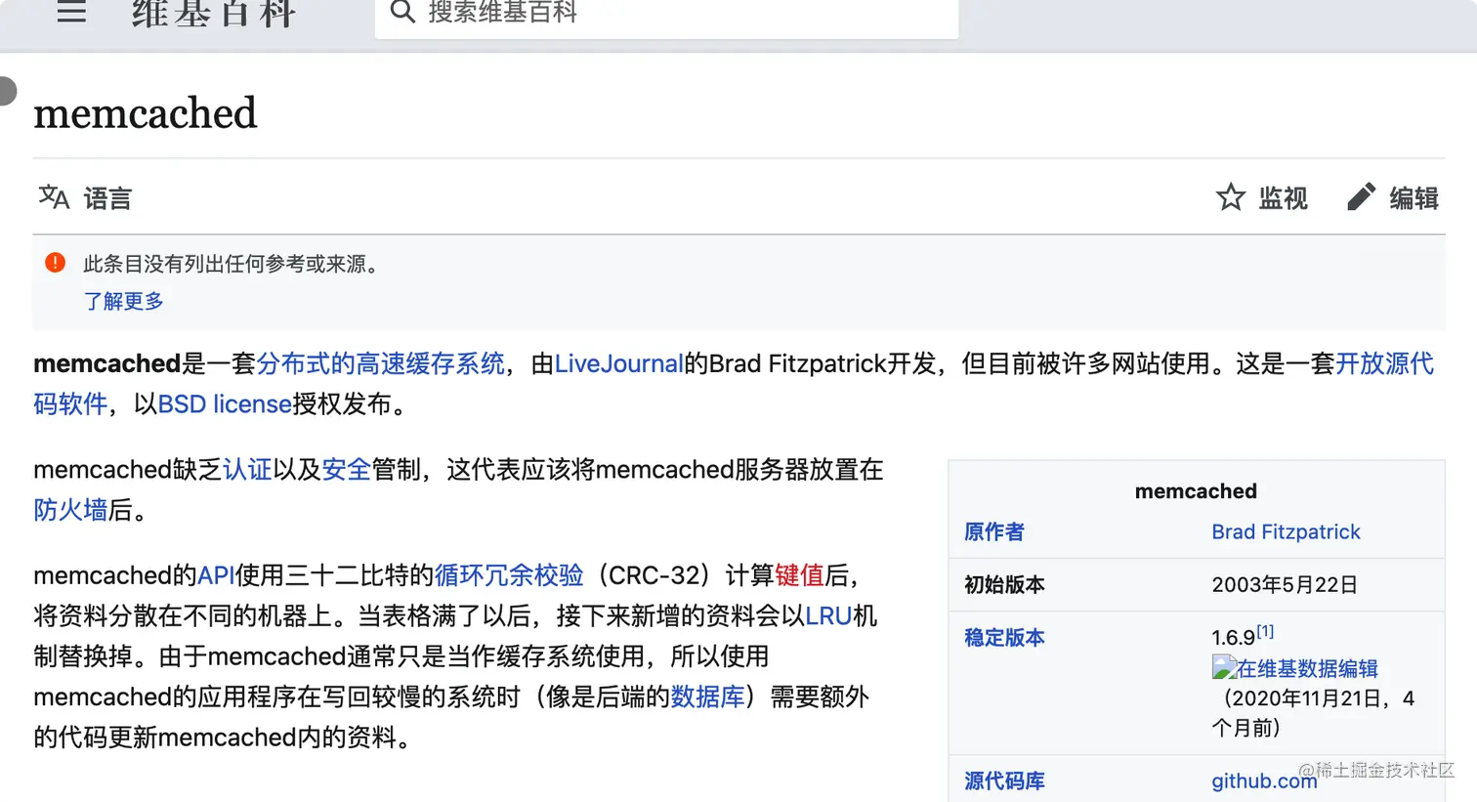Open the 了解更多 link

coord(123,301)
